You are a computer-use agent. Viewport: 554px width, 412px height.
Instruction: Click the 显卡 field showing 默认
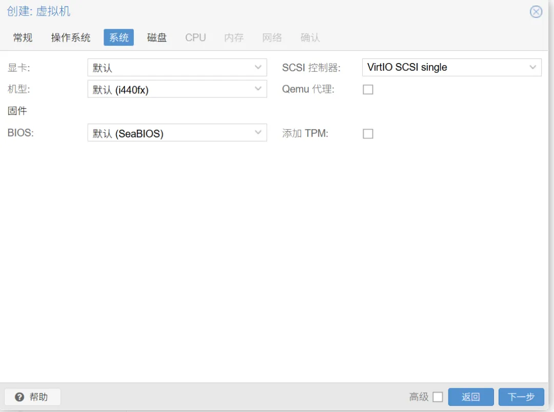click(177, 67)
